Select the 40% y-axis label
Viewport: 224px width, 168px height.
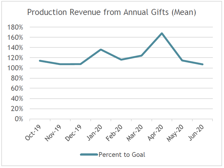17,99
